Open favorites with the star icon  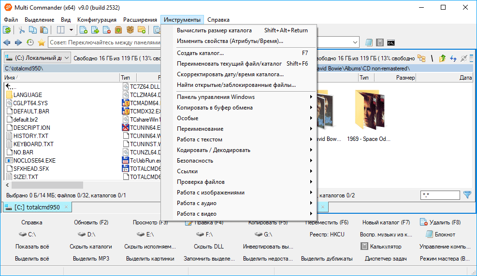[x=42, y=42]
